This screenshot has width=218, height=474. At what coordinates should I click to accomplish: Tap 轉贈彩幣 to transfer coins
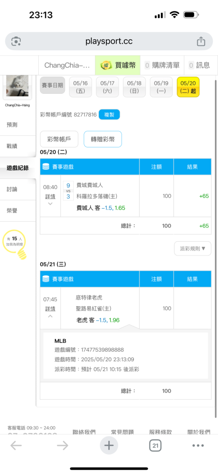pyautogui.click(x=103, y=139)
